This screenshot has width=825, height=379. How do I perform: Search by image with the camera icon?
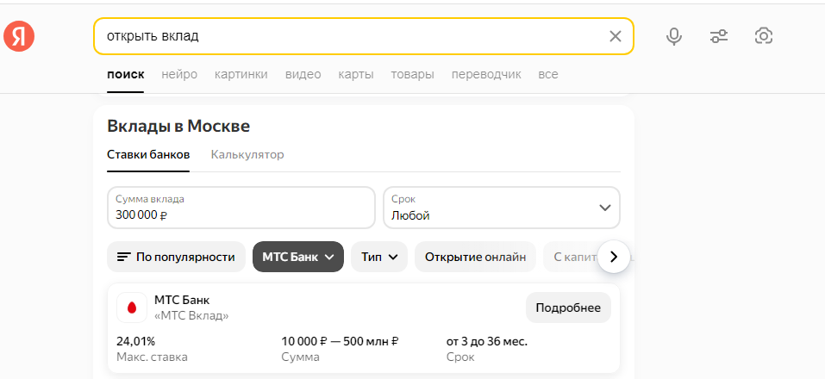coord(764,36)
